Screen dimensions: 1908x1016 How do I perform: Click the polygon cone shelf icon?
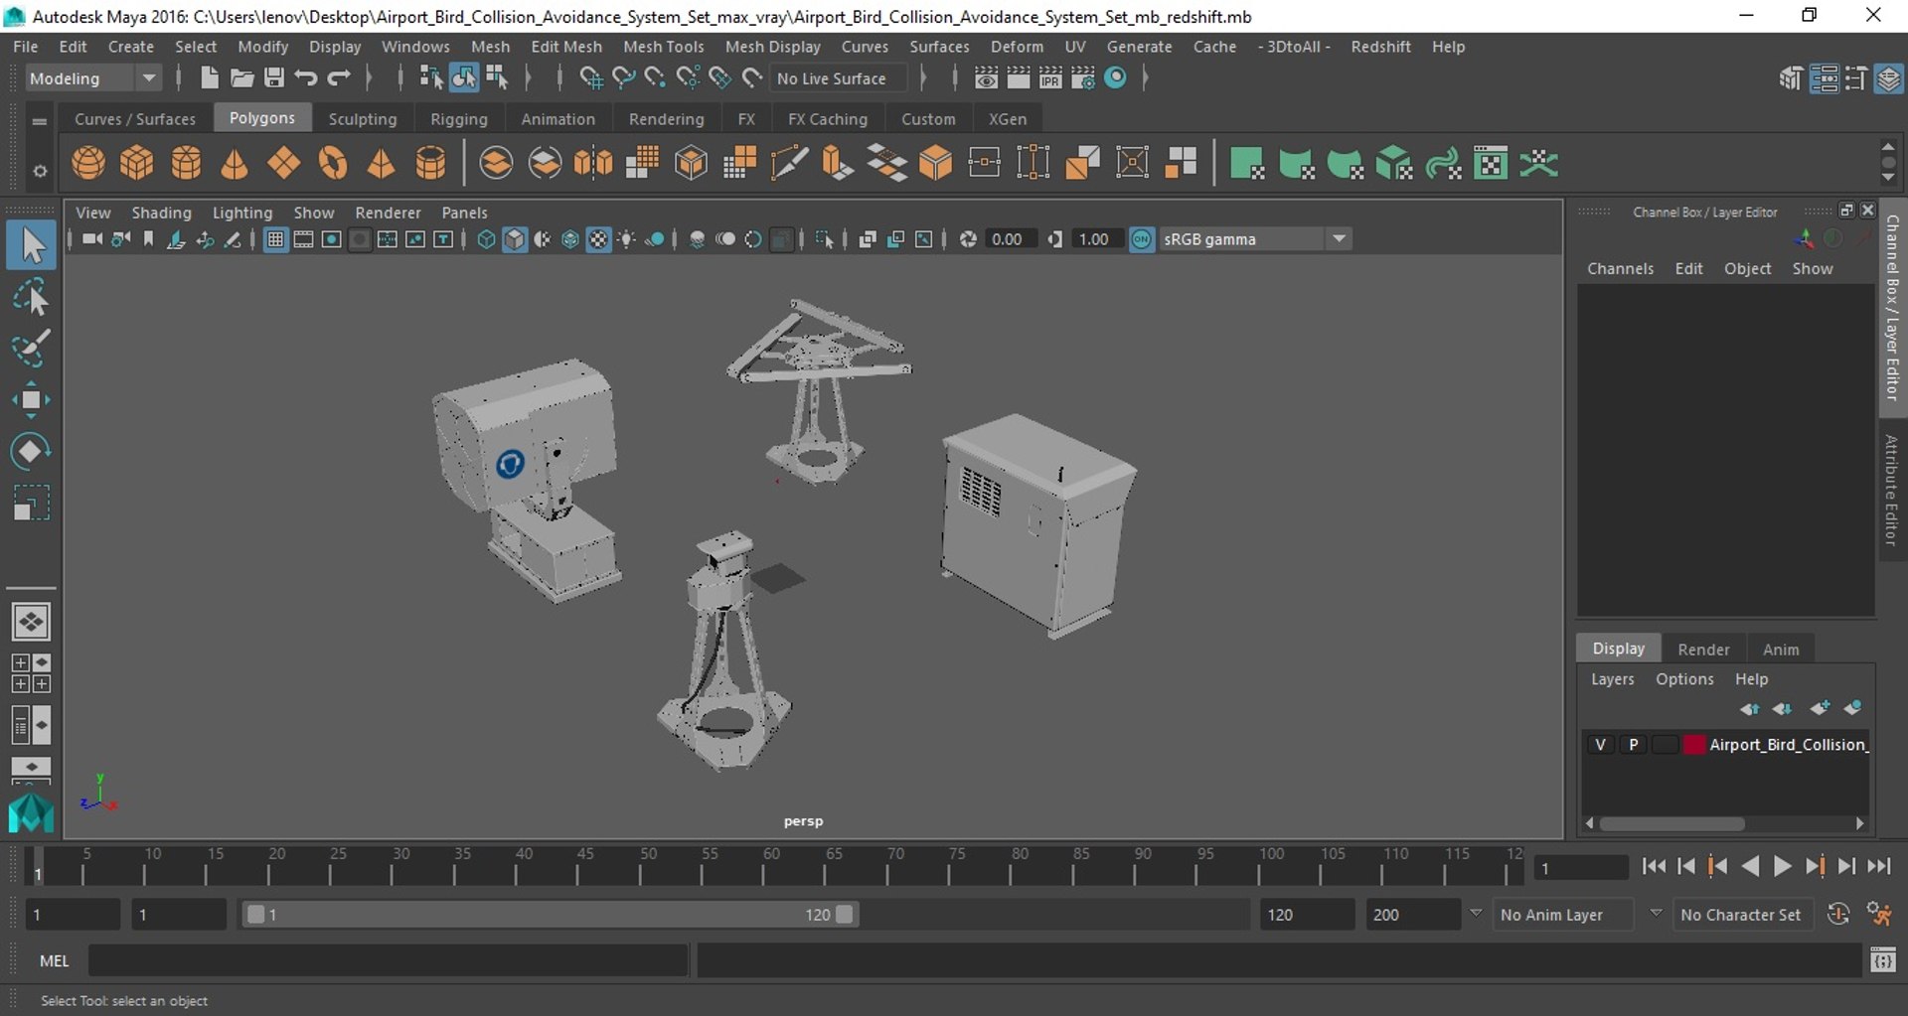click(235, 163)
